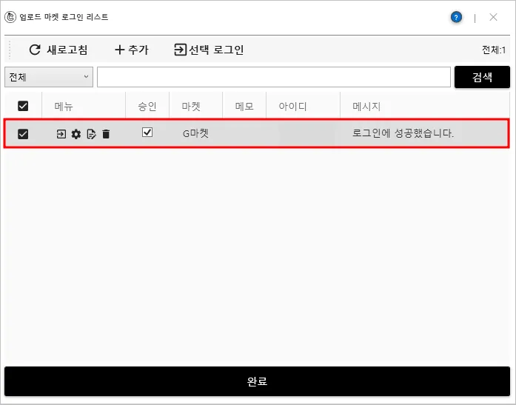Sort by the 승인 column header
Screen dimensions: 516x405
pyautogui.click(x=147, y=107)
